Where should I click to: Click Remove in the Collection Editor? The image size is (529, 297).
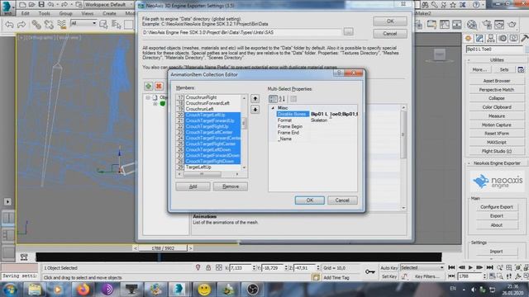231,186
